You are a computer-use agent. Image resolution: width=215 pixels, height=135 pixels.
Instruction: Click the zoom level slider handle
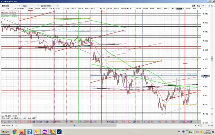click(x=201, y=125)
